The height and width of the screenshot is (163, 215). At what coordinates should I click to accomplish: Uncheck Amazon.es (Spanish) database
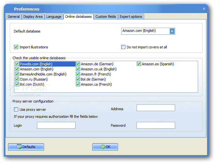click(x=139, y=64)
